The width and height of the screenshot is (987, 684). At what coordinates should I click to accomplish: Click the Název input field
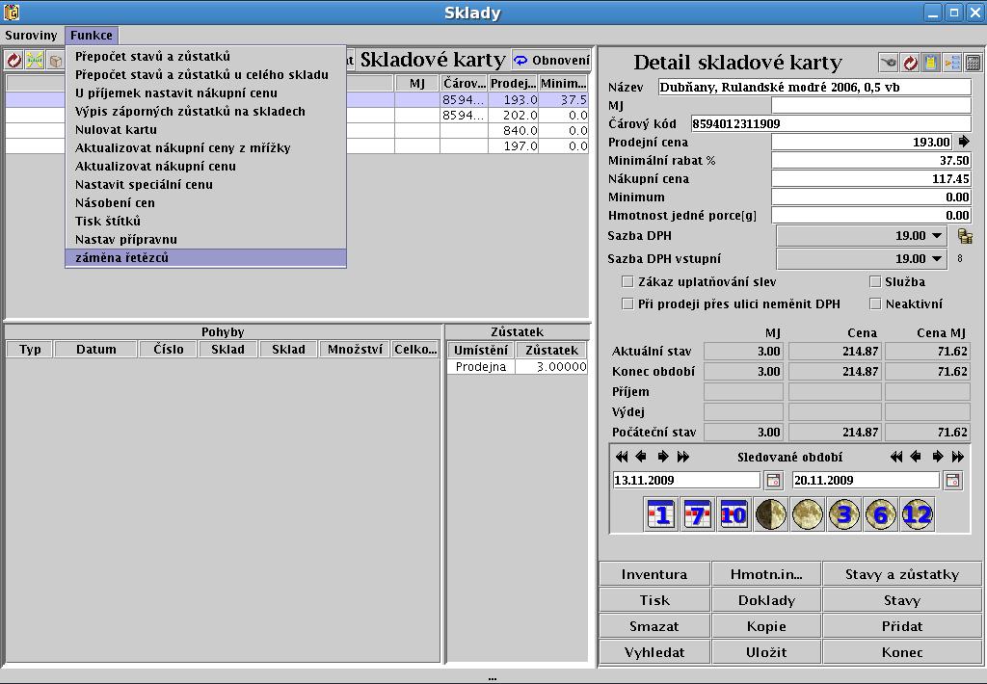pos(814,88)
